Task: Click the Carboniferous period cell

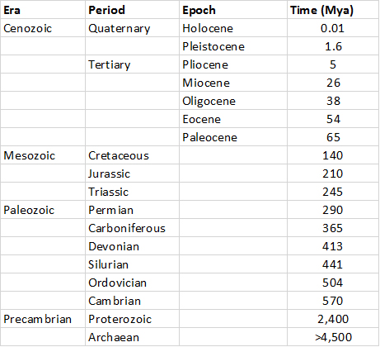Action: click(x=132, y=228)
